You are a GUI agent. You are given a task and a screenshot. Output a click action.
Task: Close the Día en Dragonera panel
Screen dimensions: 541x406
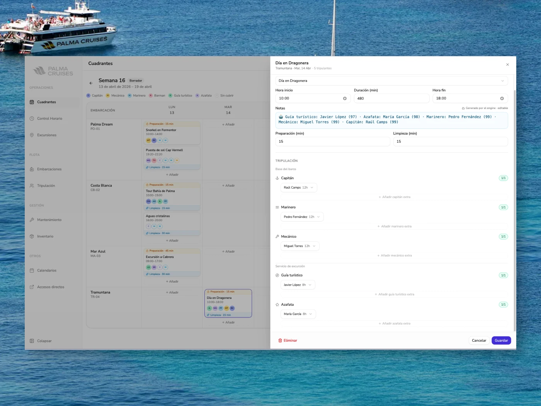507,65
